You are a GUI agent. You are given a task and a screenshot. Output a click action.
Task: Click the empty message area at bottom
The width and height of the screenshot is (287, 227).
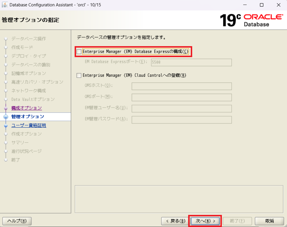coord(179,199)
